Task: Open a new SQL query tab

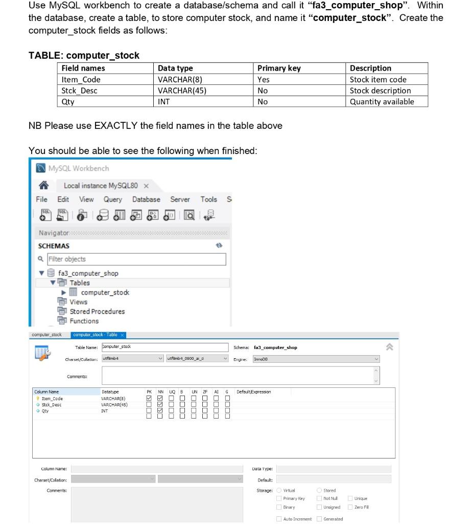Action: pos(44,215)
